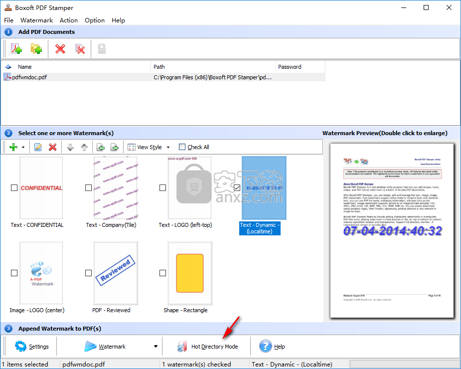Viewport: 461px width, 369px height.
Task: Expand the Watermark button dropdown arrow
Action: pyautogui.click(x=156, y=347)
